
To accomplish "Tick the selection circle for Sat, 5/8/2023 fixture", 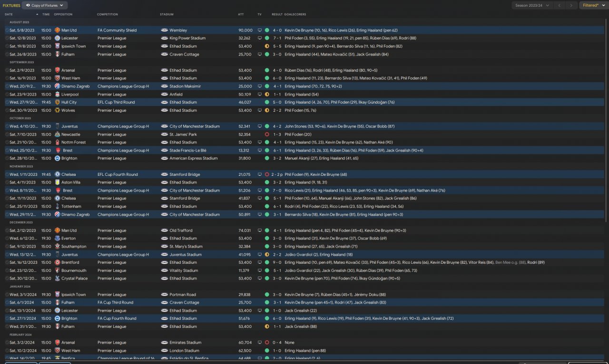I will coord(7,30).
